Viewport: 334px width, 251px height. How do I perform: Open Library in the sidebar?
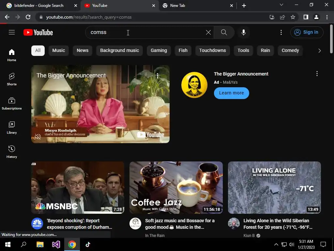[x=12, y=128]
